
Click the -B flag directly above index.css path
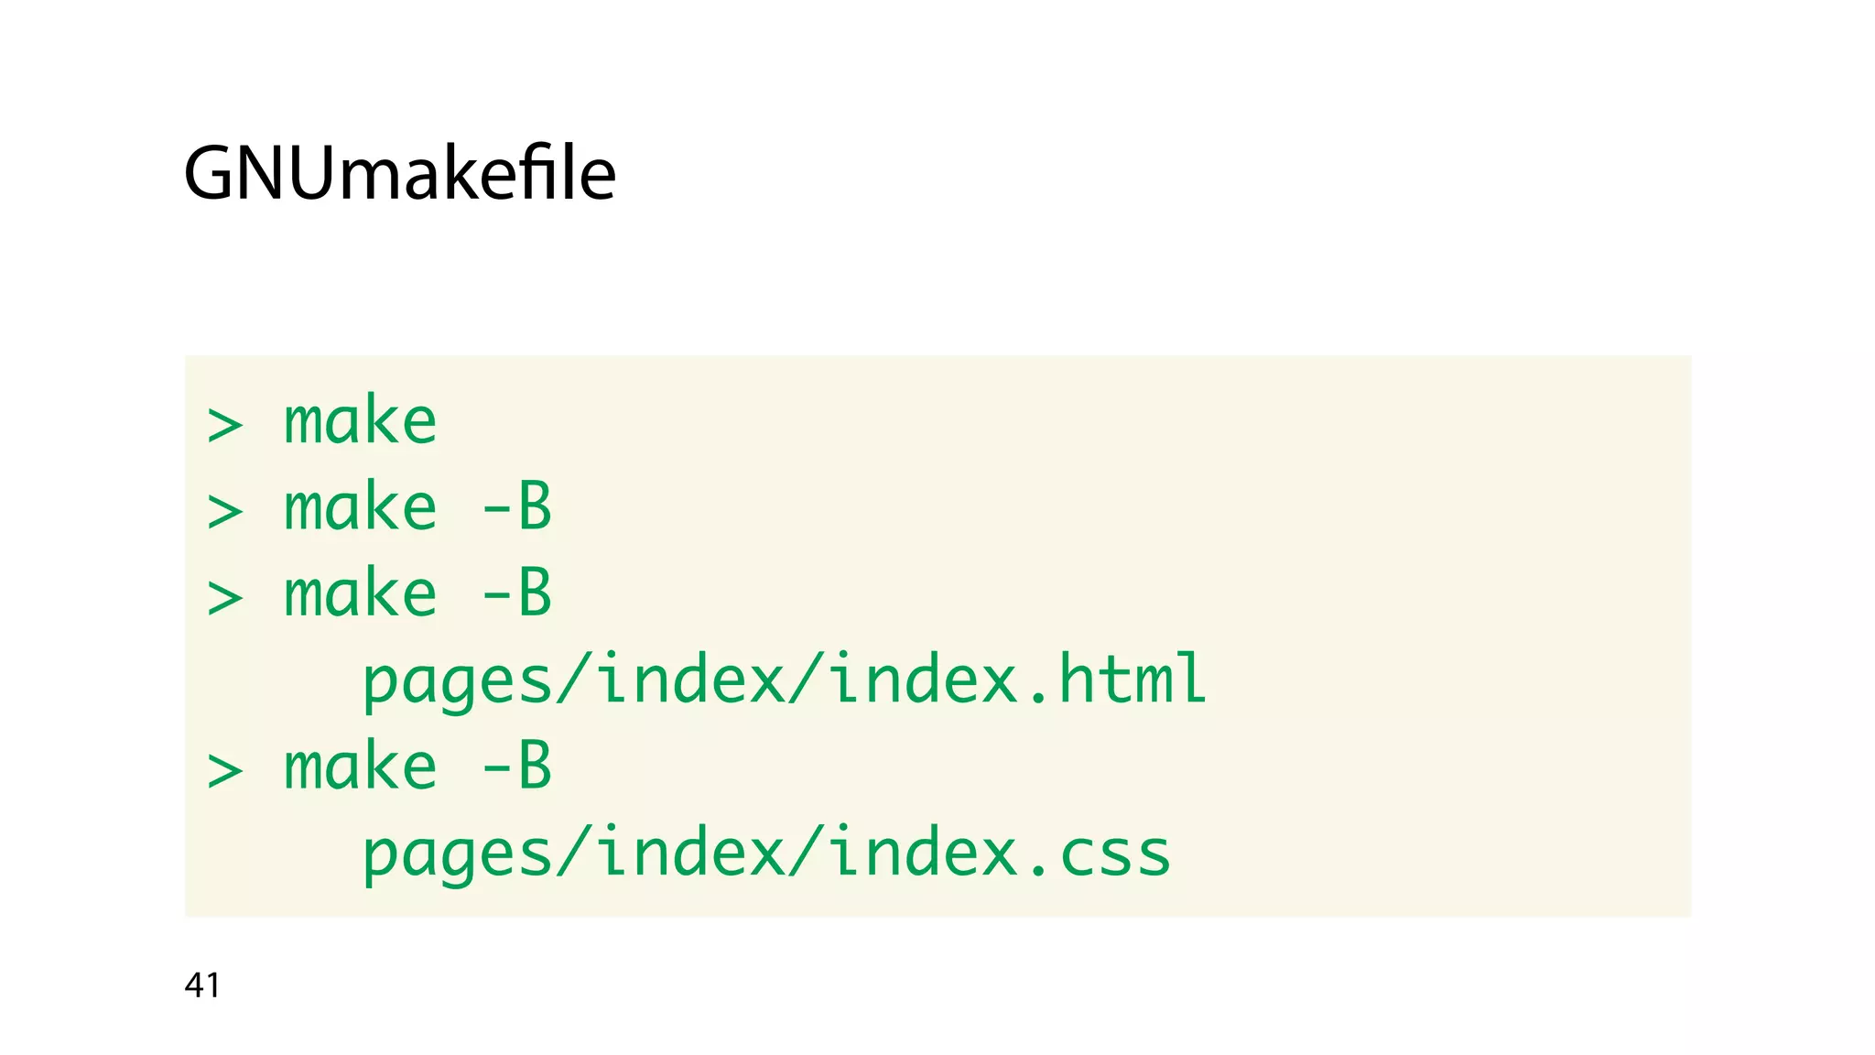[x=517, y=767]
